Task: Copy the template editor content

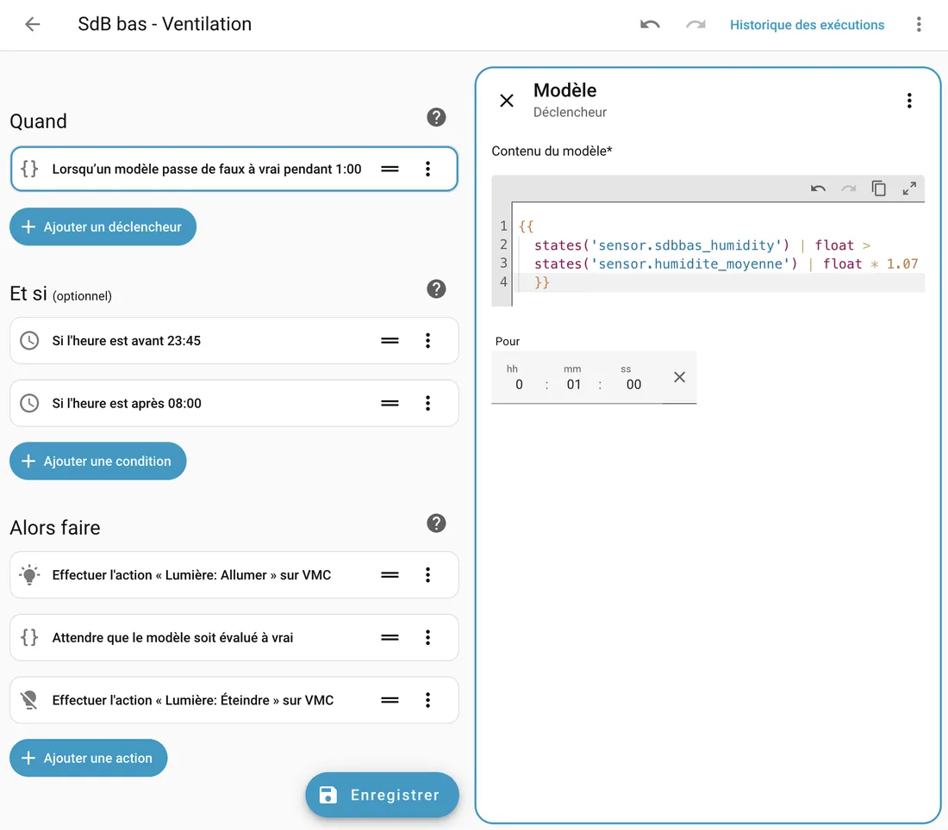Action: click(878, 189)
